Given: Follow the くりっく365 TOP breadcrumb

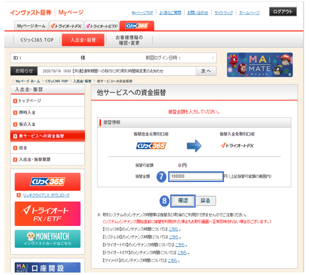Looking at the screenshot, I should click(x=57, y=81).
